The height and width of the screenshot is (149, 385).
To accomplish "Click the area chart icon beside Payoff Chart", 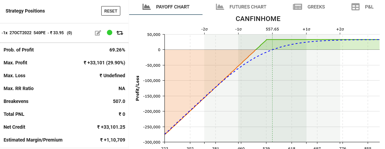I will (x=146, y=7).
